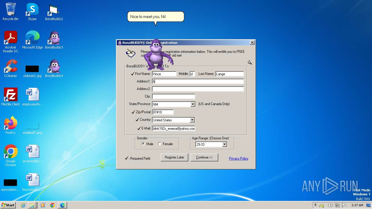The height and width of the screenshot is (209, 372).
Task: Click the notepad icon in registration dialog
Action: pos(131,53)
